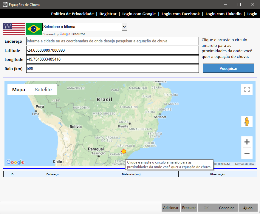This screenshot has width=260, height=214.
Task: Choose Login com Facebook
Action: tap(181, 14)
